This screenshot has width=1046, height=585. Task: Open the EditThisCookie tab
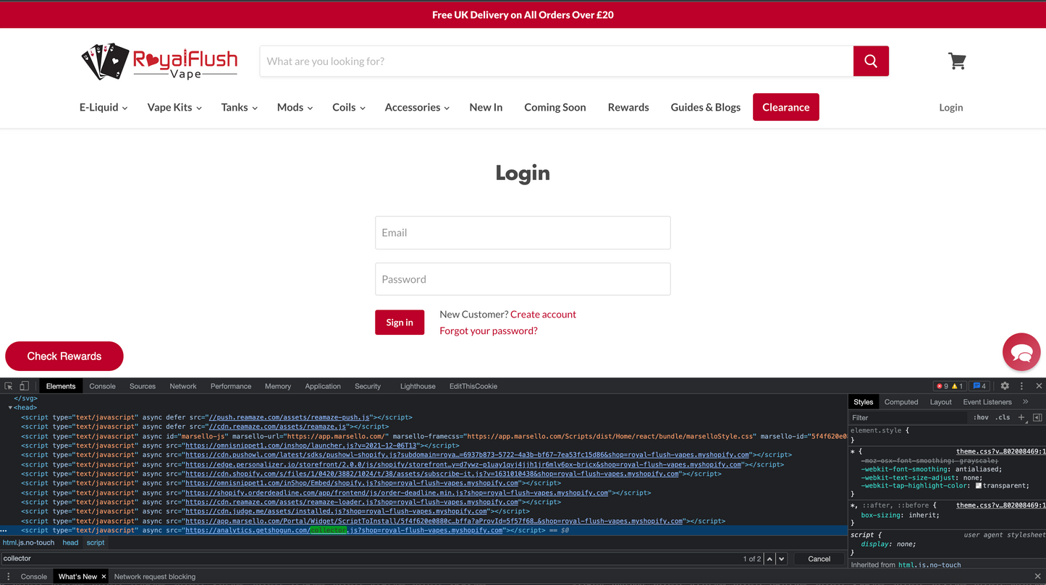tap(473, 386)
